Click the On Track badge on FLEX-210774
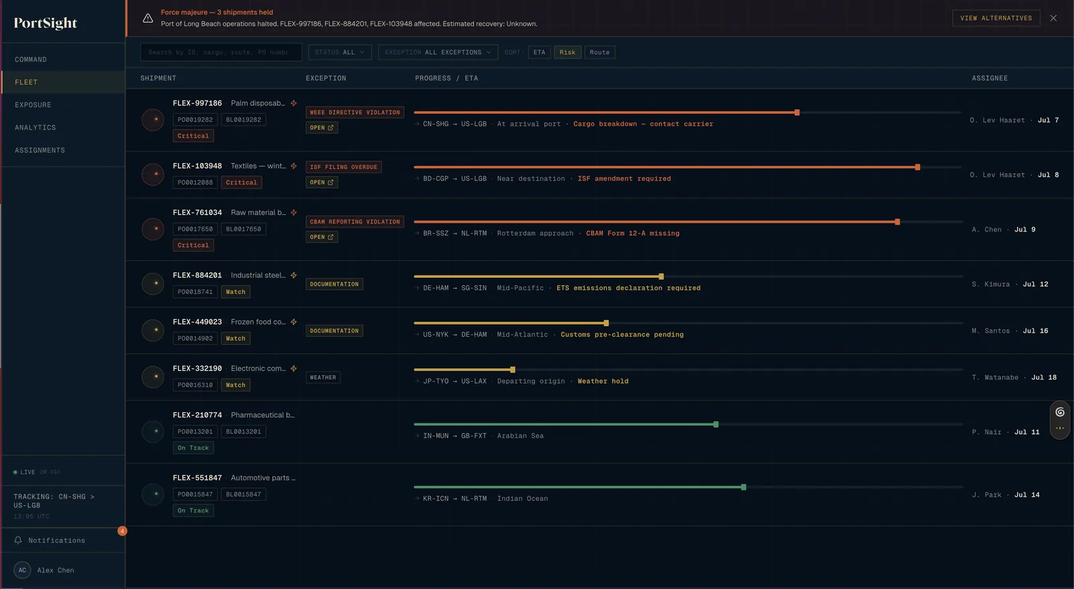The width and height of the screenshot is (1074, 589). tap(193, 447)
